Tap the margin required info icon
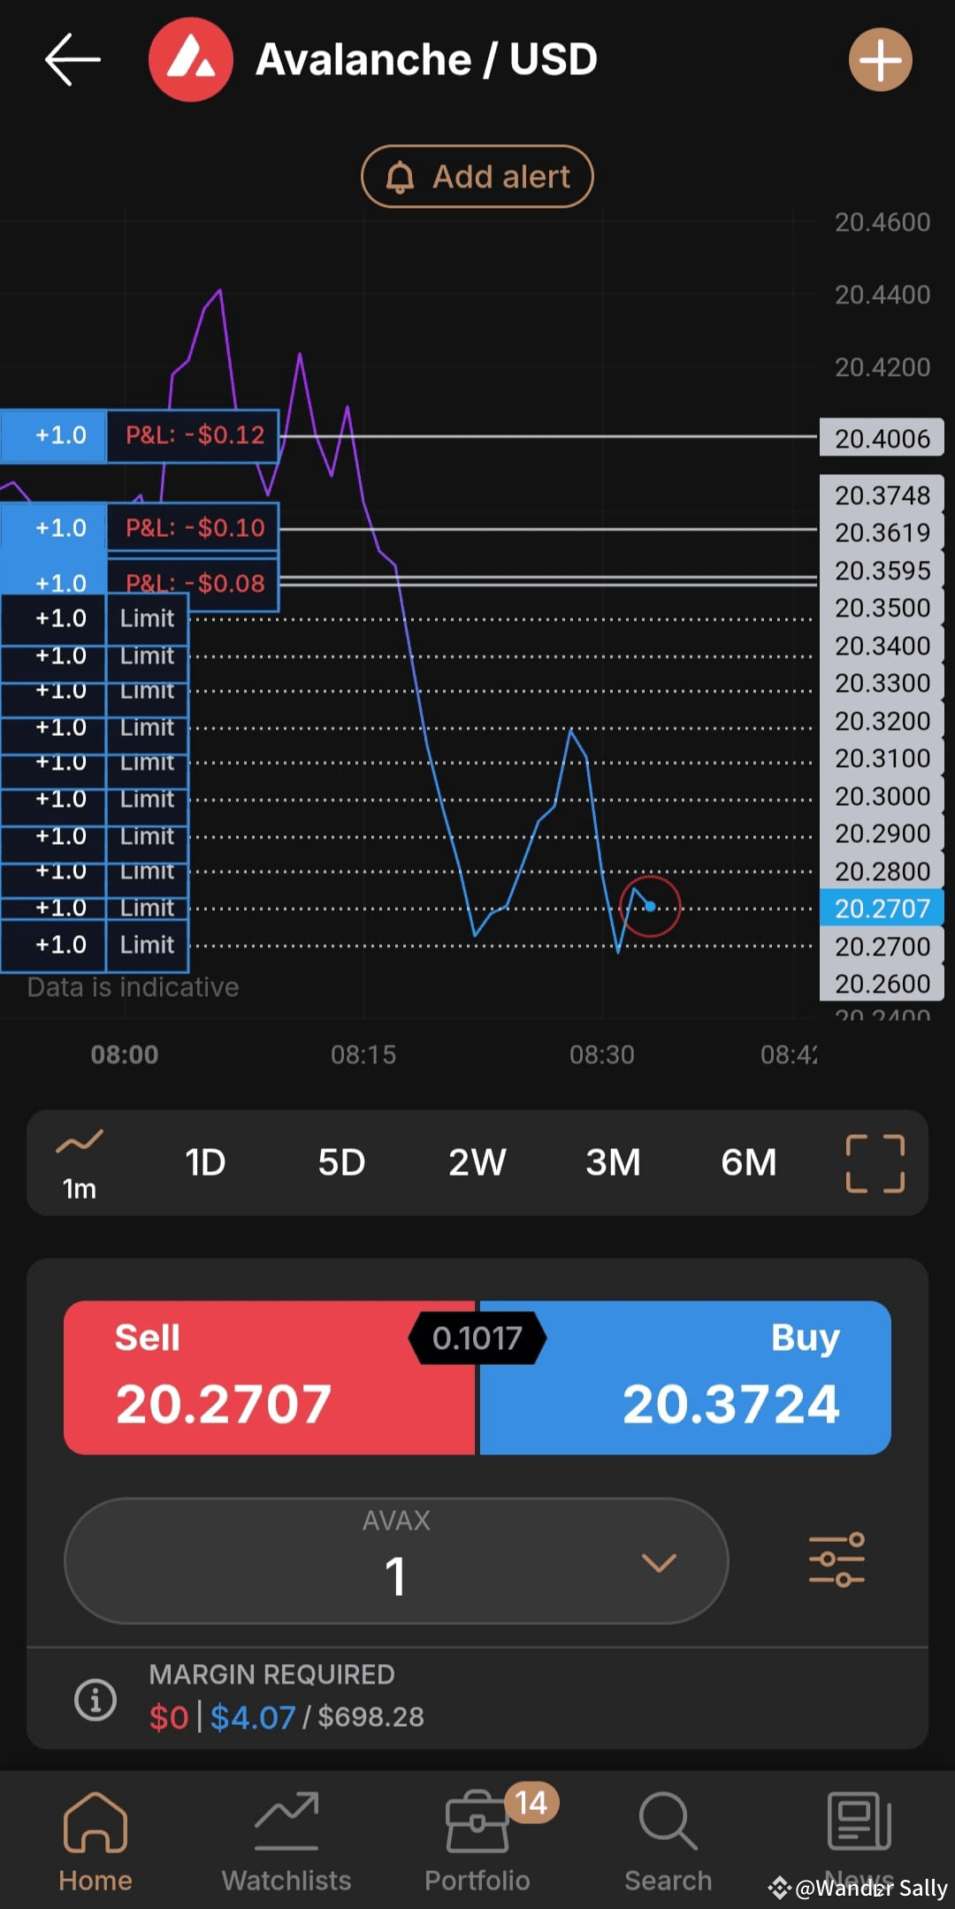Viewport: 955px width, 1909px height. coord(95,1699)
